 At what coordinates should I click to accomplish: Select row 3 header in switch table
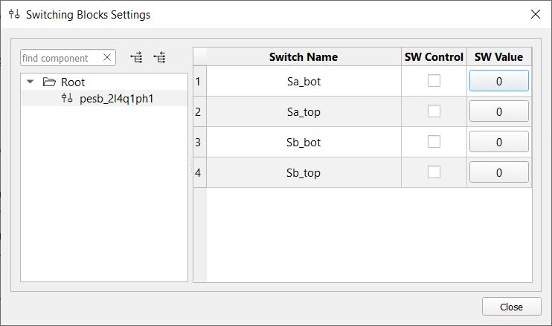tap(199, 142)
